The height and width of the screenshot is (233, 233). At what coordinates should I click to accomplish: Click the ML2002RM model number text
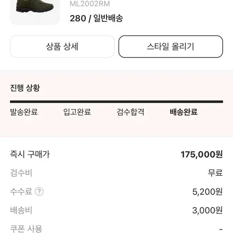[x=90, y=4]
